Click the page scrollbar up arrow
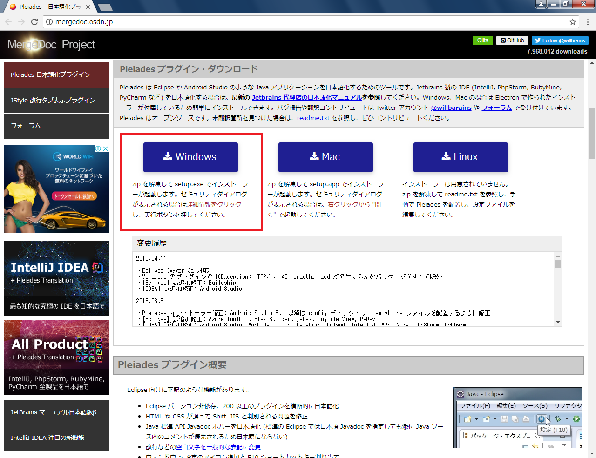 592,62
